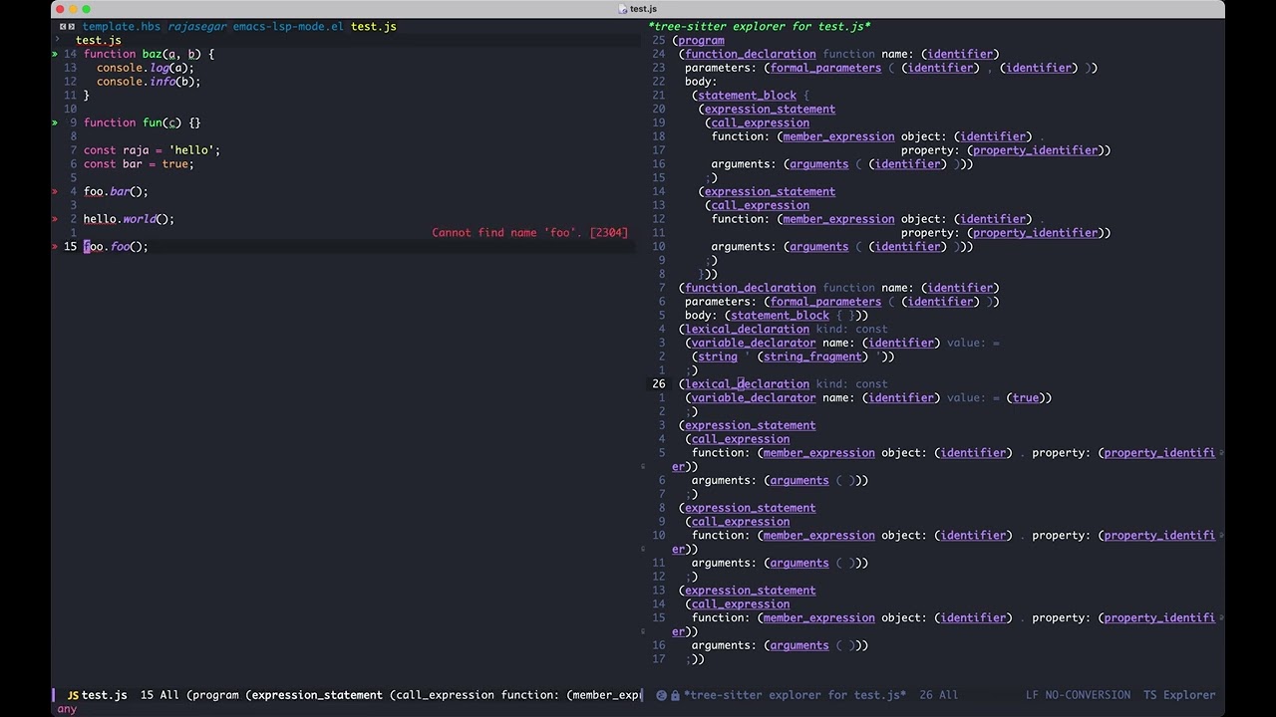
Task: Click the '26 All' position indicator in modeline
Action: 938,695
